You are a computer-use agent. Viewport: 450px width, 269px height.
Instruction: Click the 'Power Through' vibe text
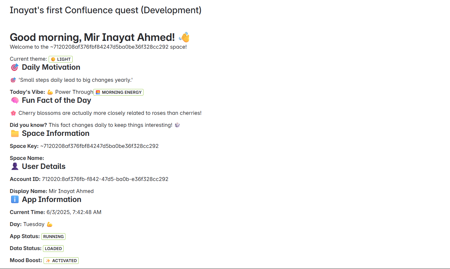pyautogui.click(x=74, y=92)
